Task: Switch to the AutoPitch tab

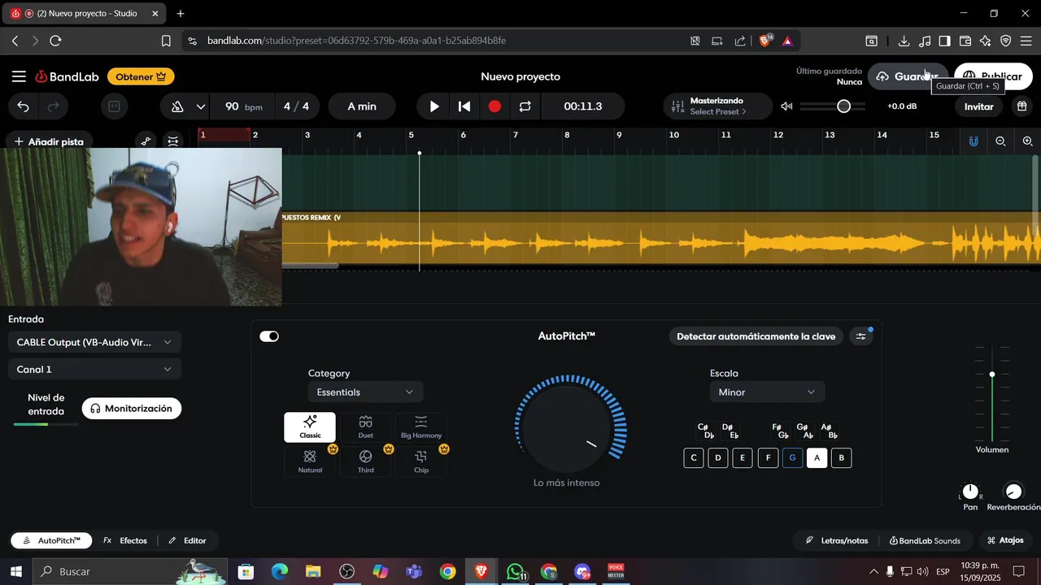Action: (x=51, y=541)
